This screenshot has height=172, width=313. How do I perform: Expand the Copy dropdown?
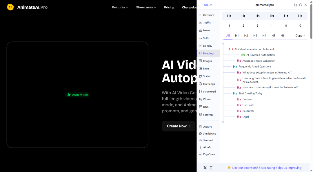(301, 36)
